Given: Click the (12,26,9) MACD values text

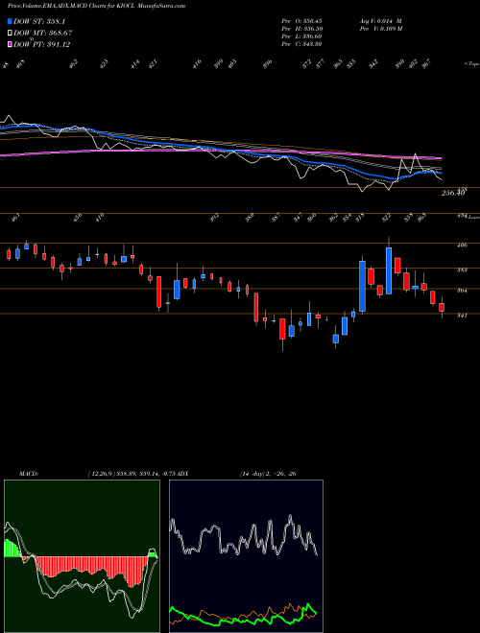Looking at the screenshot, I should pyautogui.click(x=132, y=473).
